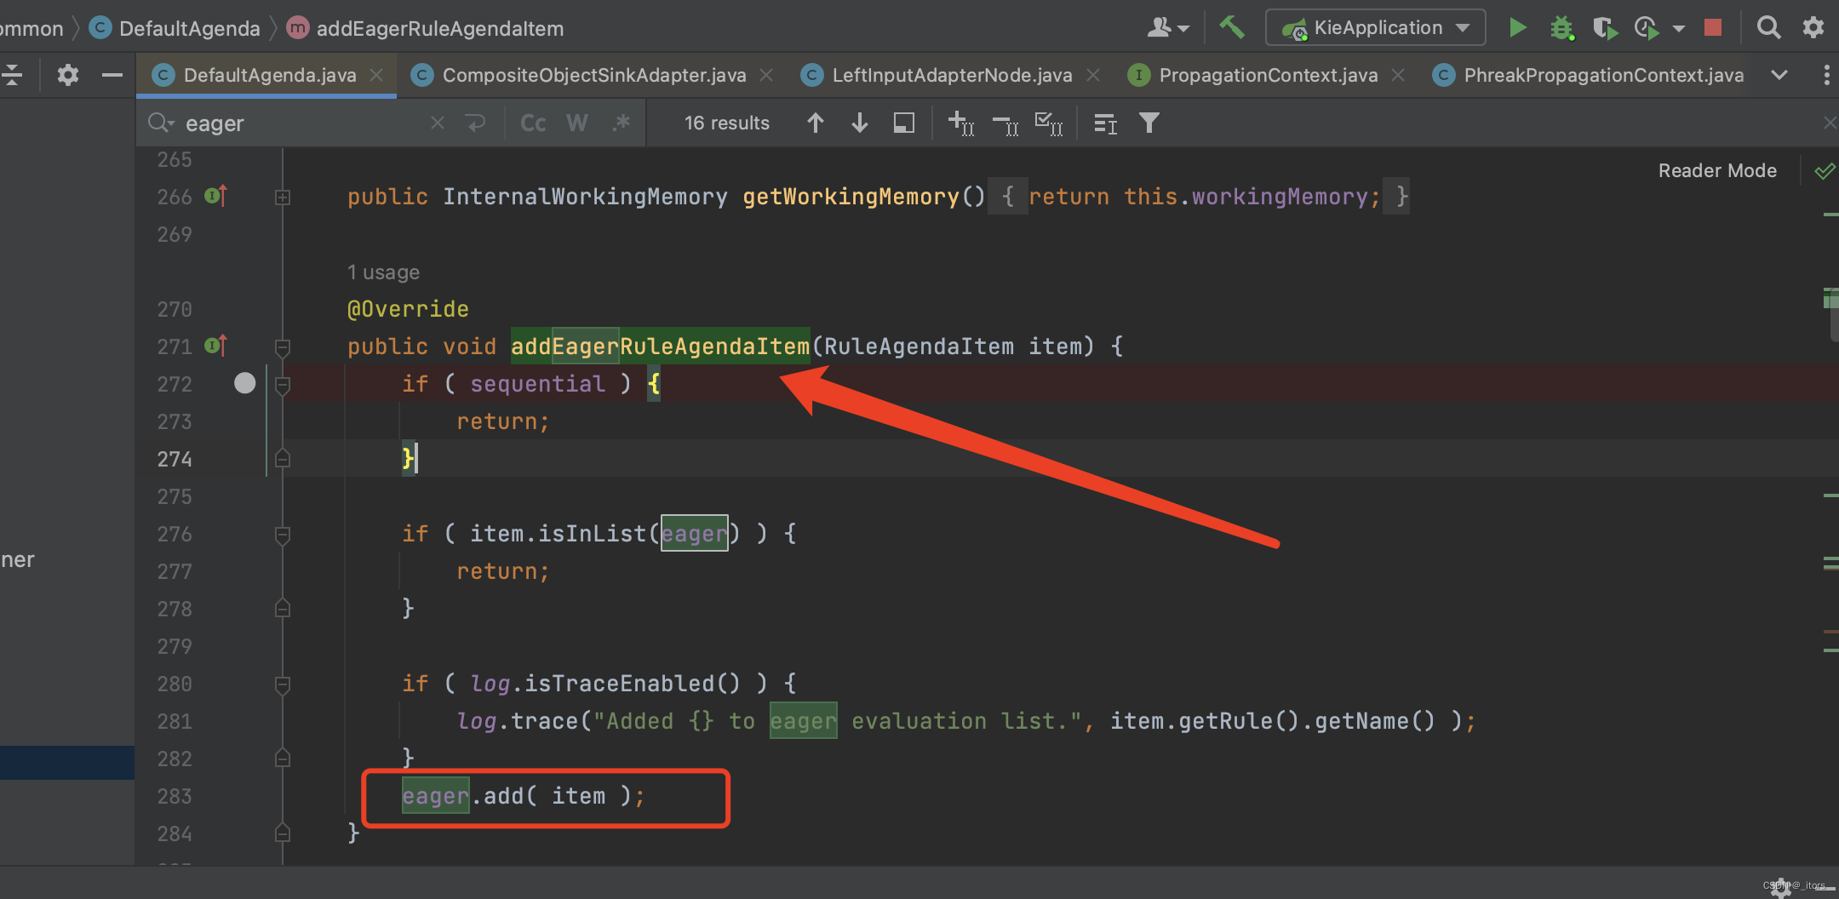Add selection for next occurrence icon

(961, 123)
